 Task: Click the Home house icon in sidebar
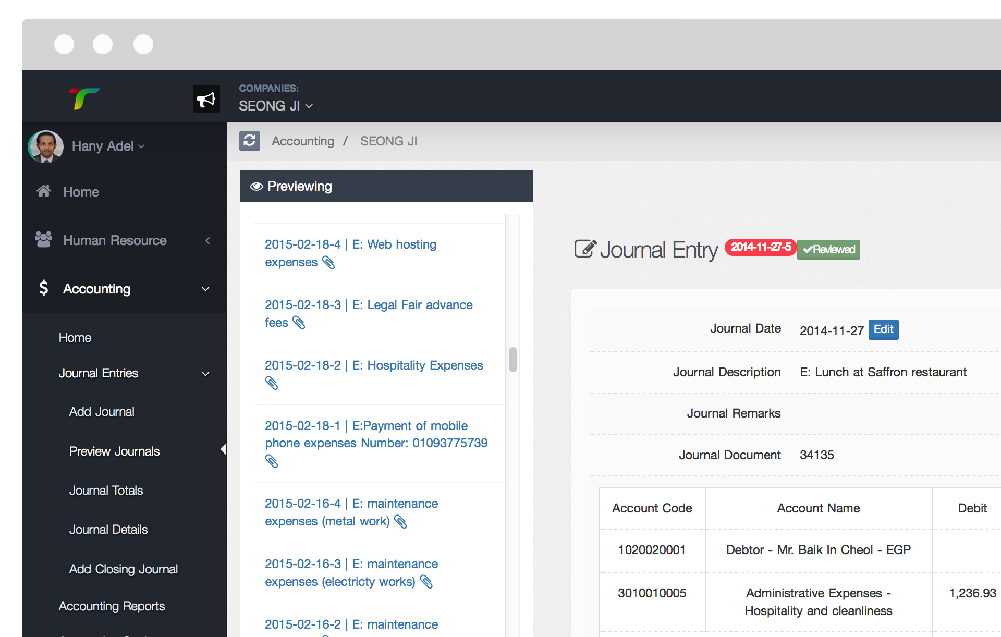pos(44,191)
